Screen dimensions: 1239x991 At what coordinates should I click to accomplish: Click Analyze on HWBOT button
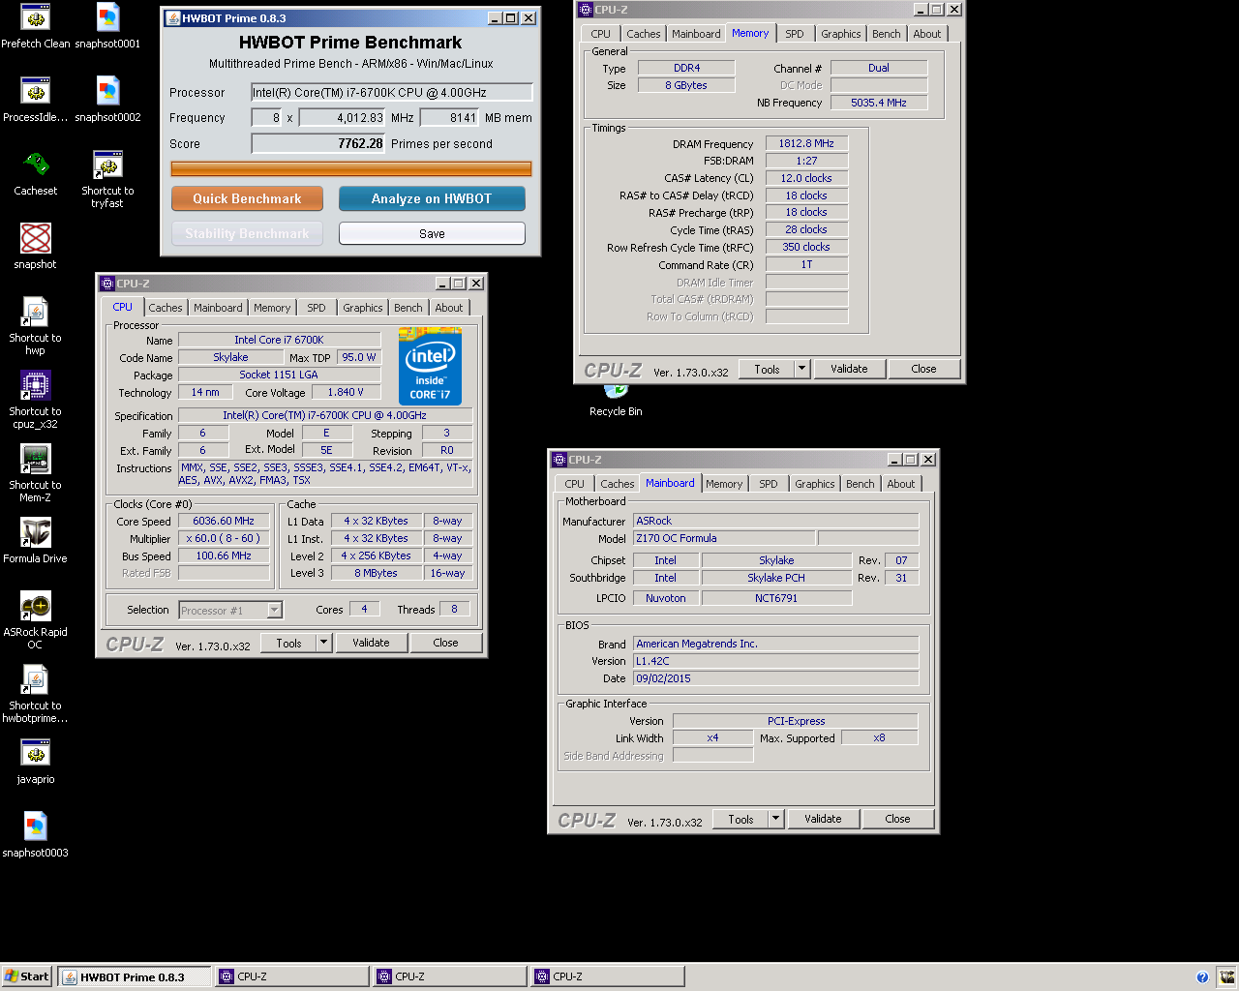pyautogui.click(x=432, y=198)
